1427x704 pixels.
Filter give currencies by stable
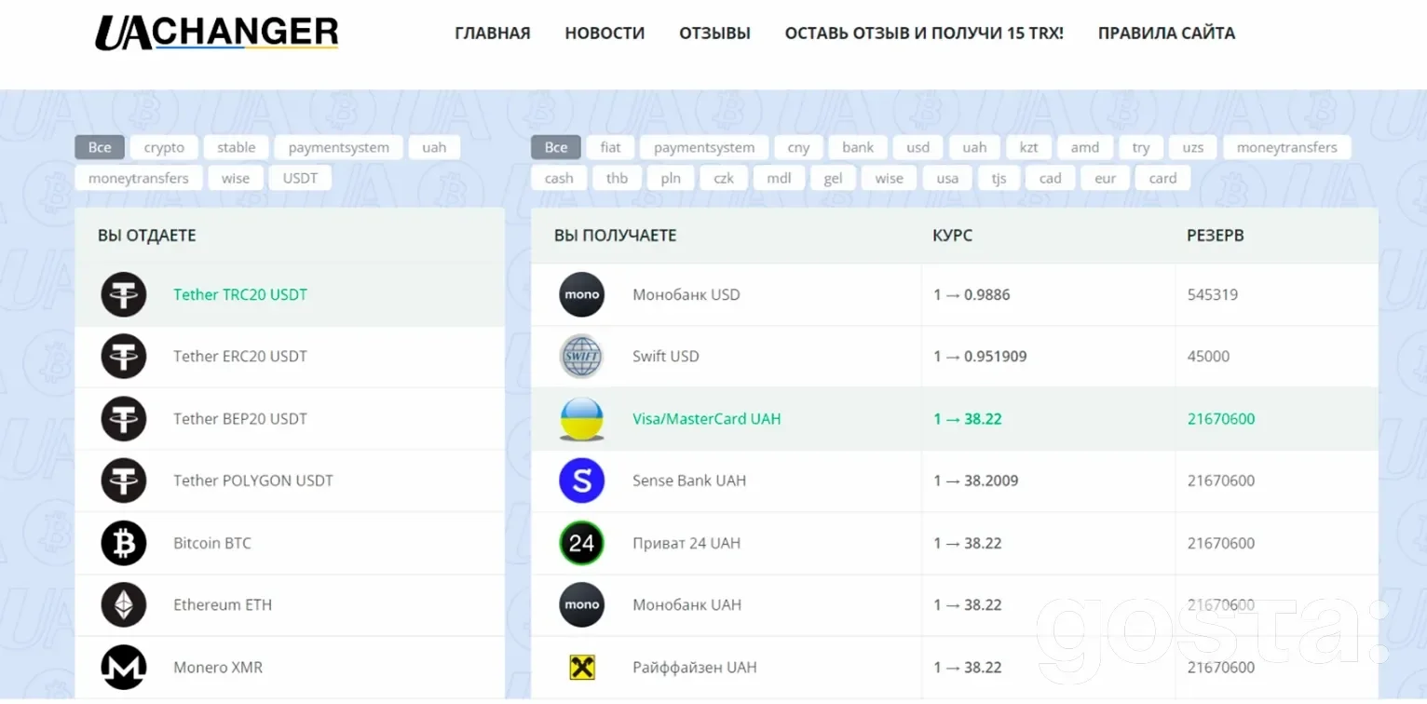(x=237, y=147)
